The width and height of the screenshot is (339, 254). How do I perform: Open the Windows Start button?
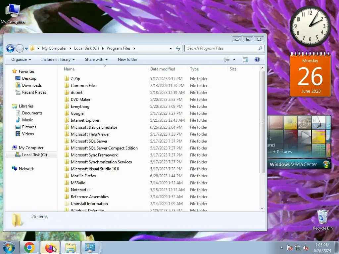tap(9, 247)
